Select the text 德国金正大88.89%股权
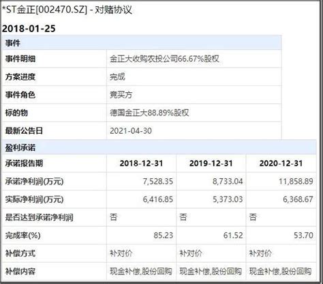The width and height of the screenshot is (323, 284). pos(149,113)
